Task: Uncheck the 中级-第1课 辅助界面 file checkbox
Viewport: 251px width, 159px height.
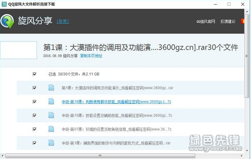Action: click(34, 143)
